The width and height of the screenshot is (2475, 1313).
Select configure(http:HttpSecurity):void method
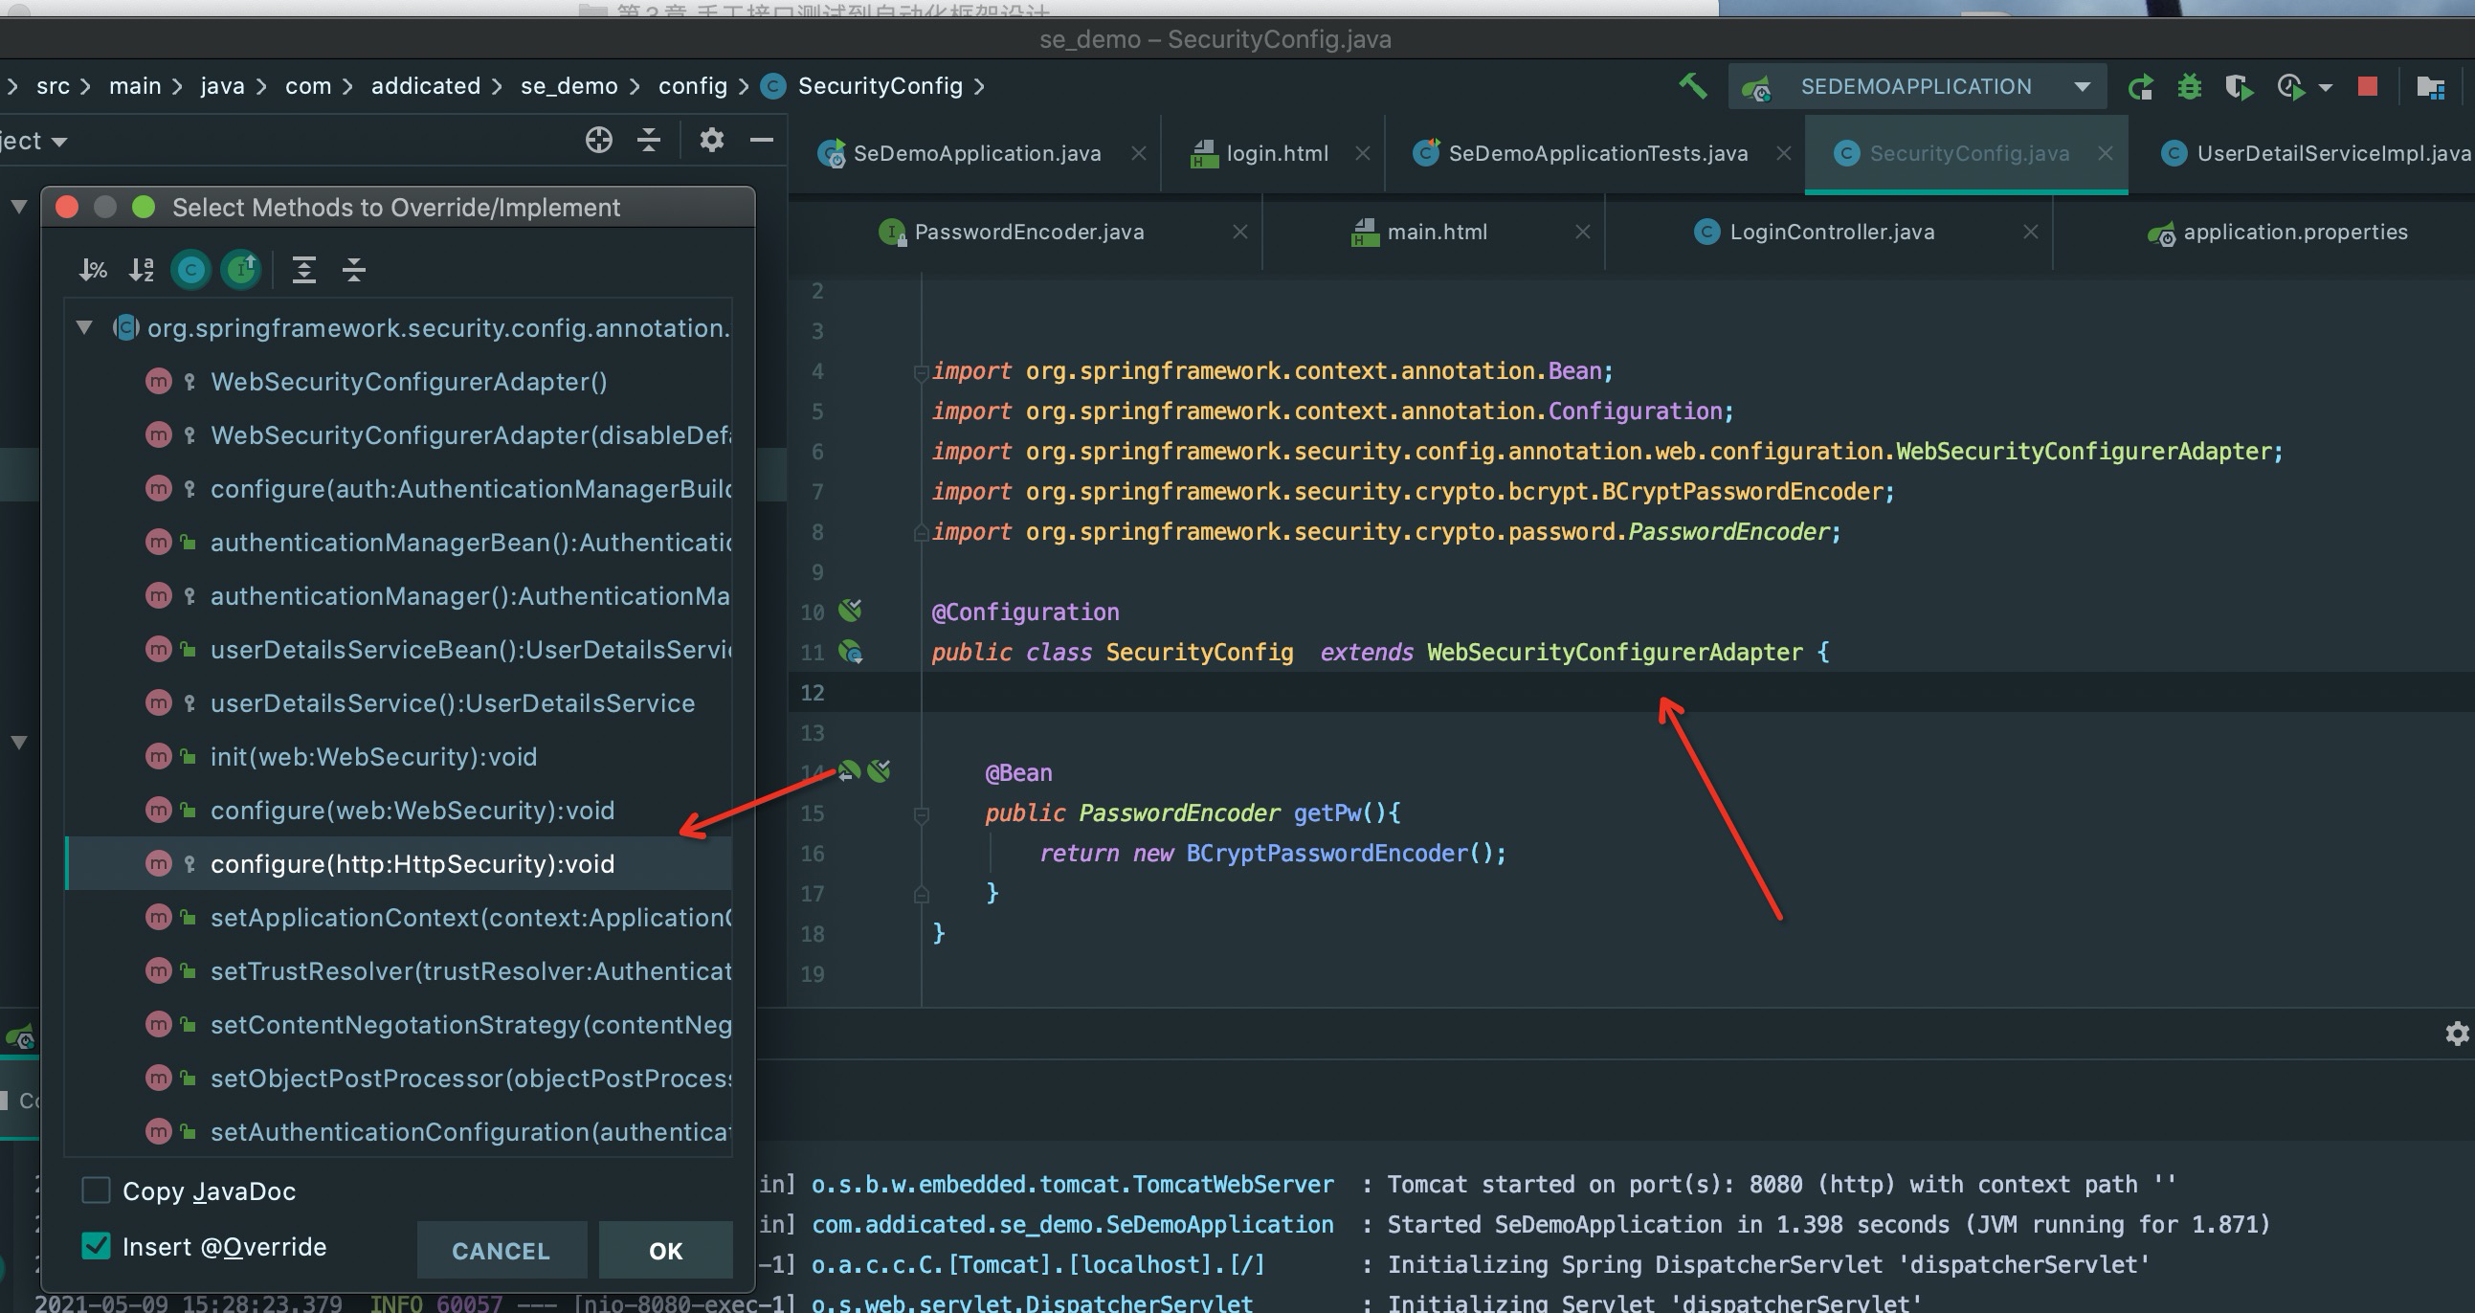click(x=399, y=864)
